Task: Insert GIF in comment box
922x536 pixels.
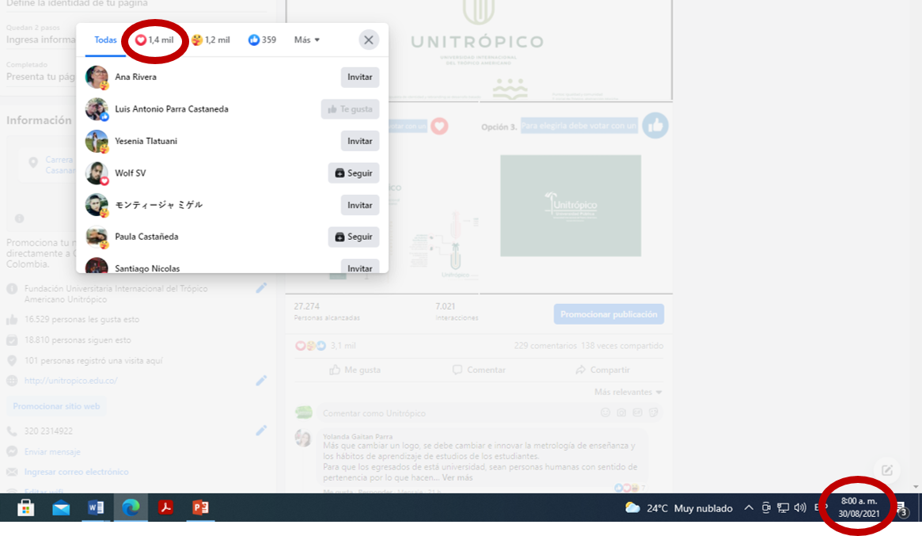Action: point(637,412)
